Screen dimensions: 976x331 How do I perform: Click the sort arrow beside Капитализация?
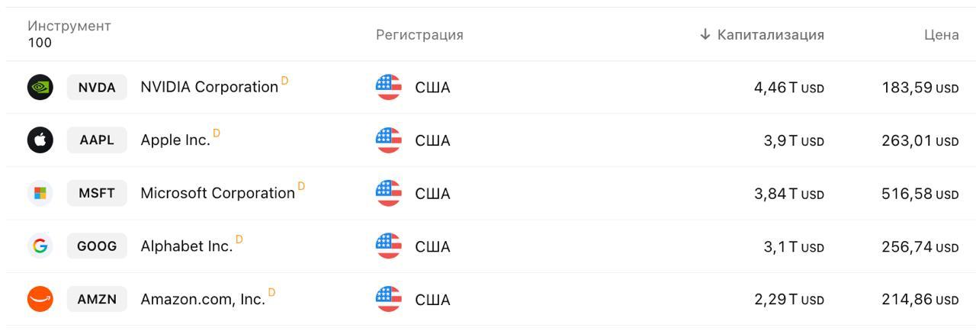(x=705, y=34)
